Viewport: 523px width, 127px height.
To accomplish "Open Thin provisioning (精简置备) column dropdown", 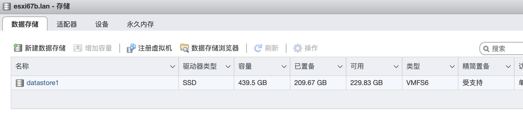I will (x=508, y=67).
